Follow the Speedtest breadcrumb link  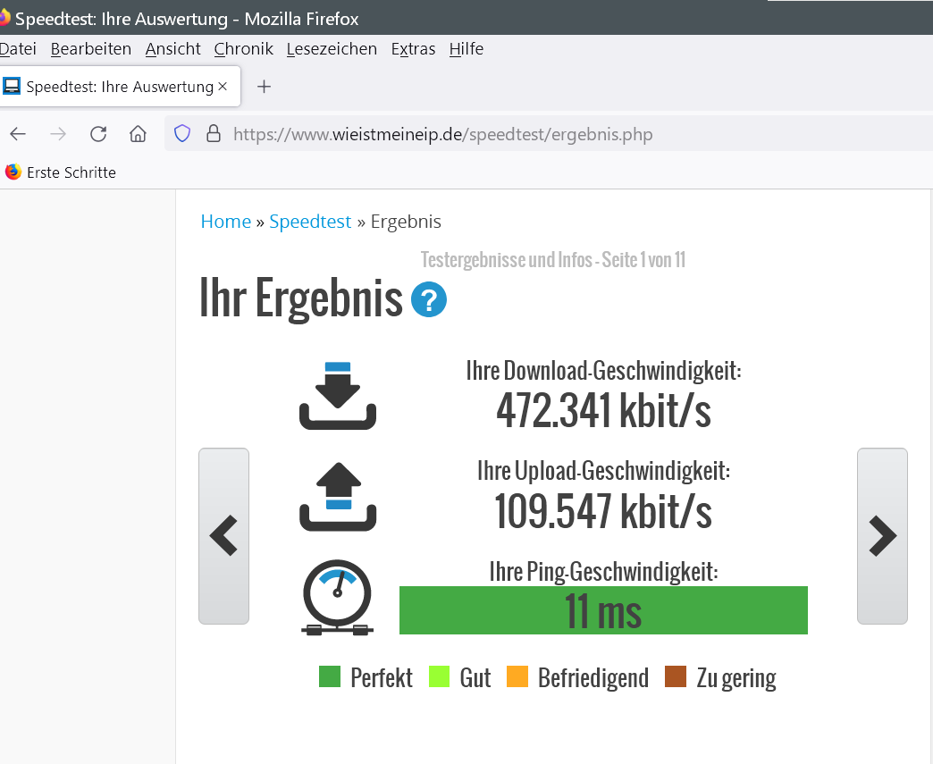click(310, 222)
